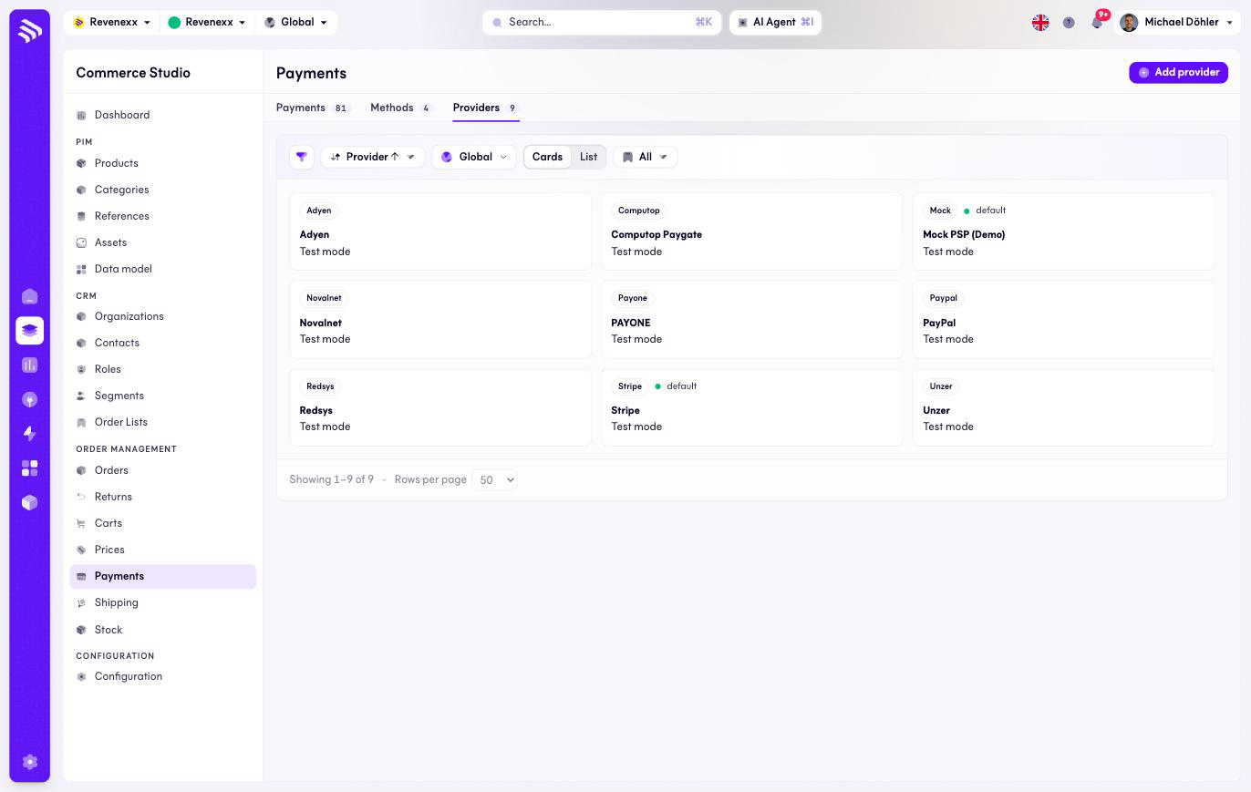The width and height of the screenshot is (1251, 792).
Task: Expand the Global filter in the providers toolbar
Action: coord(474,157)
